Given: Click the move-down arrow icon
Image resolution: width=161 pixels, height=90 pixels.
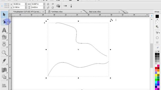Looking at the screenshot, I should click(71, 6).
